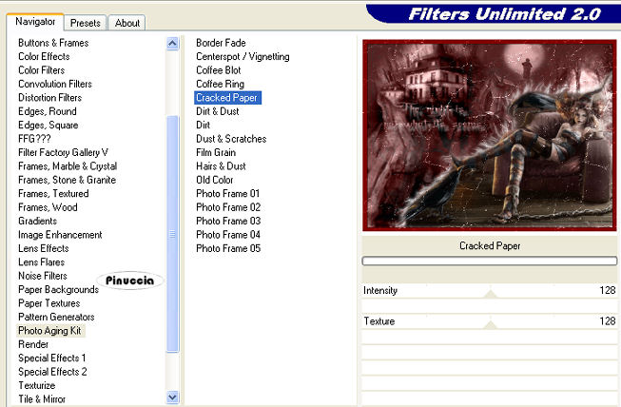Select the Color Filters category

point(42,70)
